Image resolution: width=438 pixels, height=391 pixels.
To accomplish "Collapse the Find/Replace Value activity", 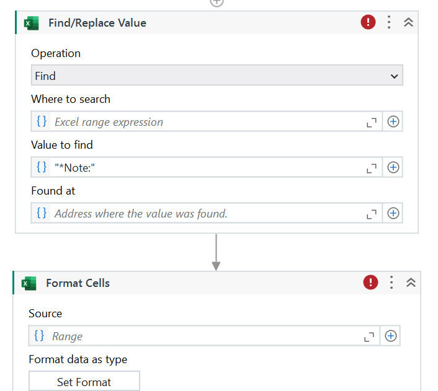I will pyautogui.click(x=408, y=22).
